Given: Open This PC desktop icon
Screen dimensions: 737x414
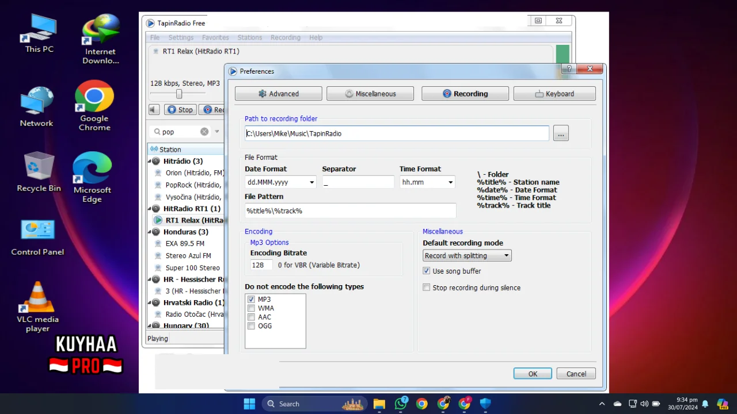Looking at the screenshot, I should click(39, 33).
